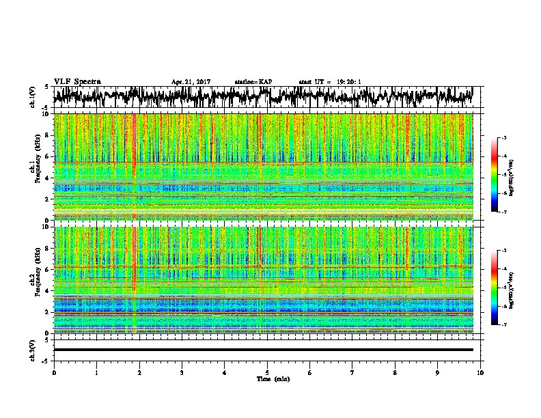This screenshot has height=418, width=541.
Task: Click the "ch.3(V)" axis label
Action: point(32,350)
